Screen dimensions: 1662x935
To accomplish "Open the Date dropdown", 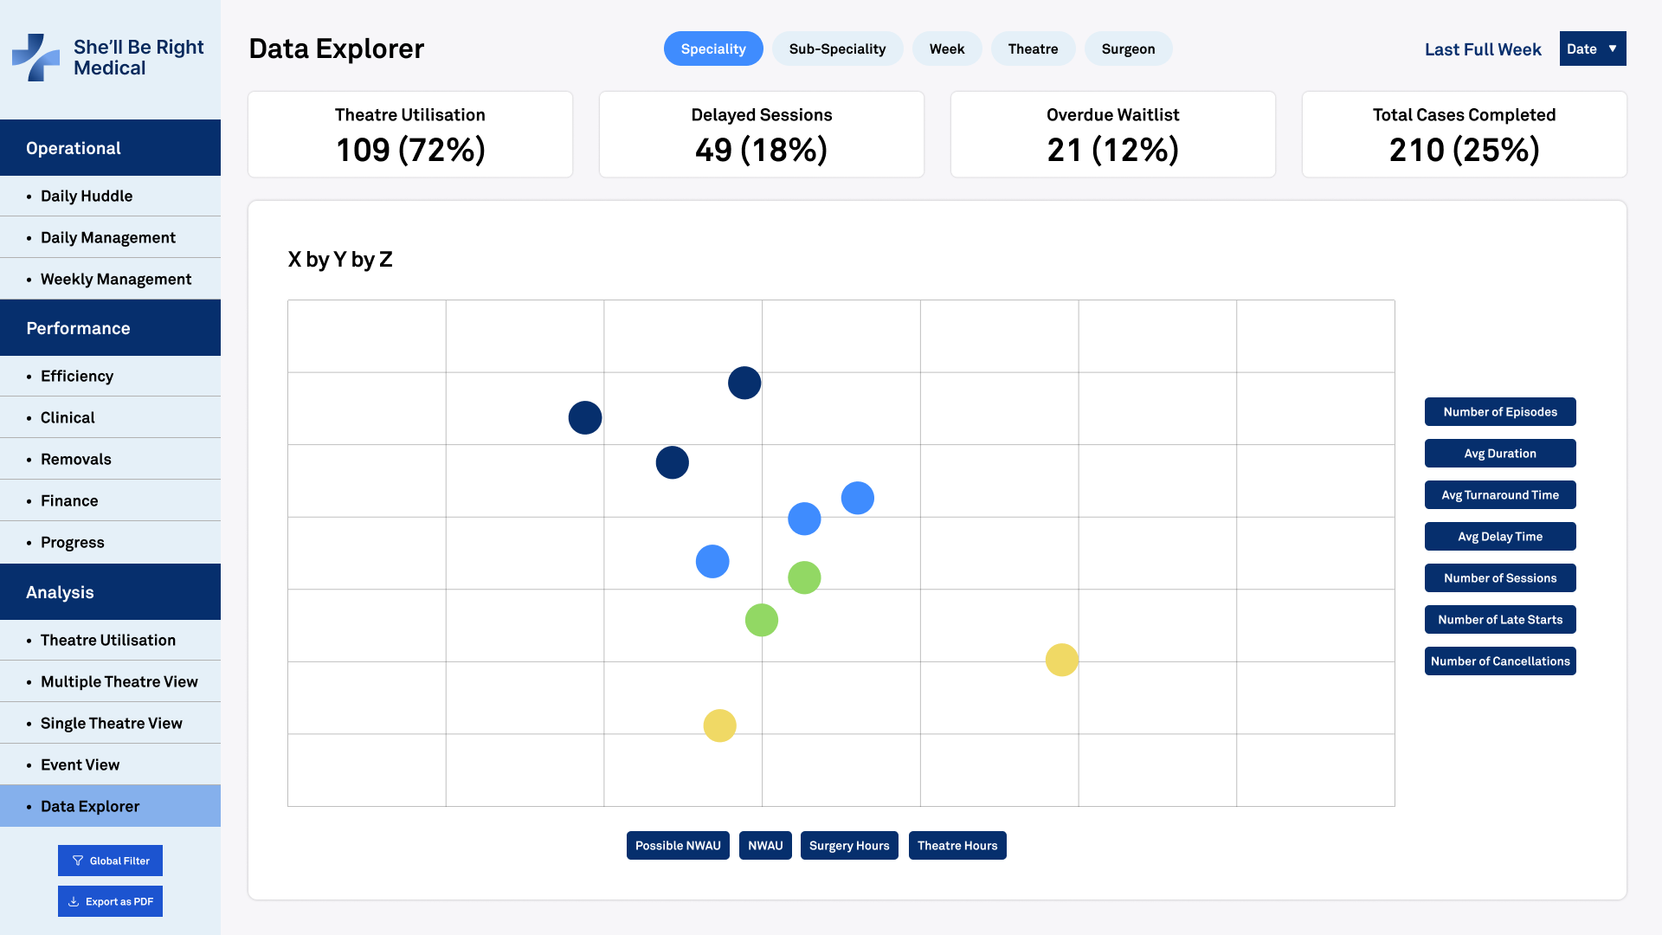I will point(1593,48).
